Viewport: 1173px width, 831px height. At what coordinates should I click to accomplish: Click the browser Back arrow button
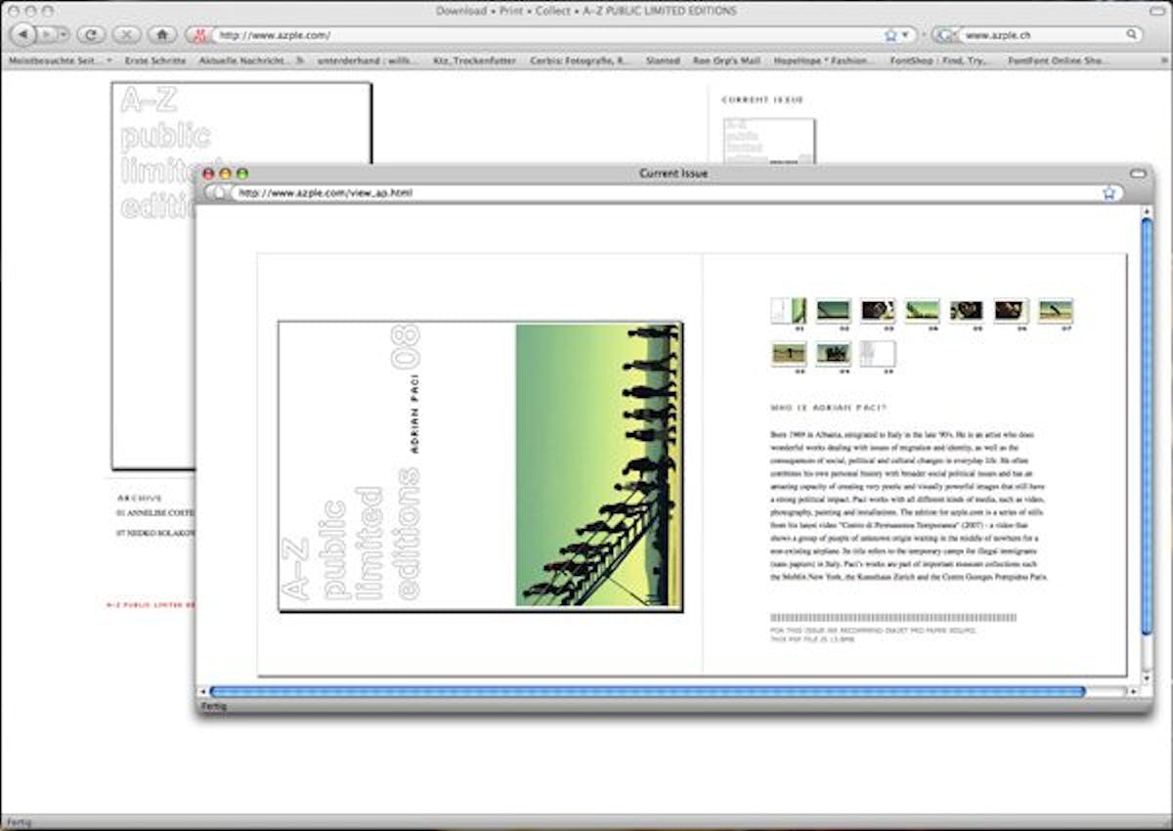(23, 34)
